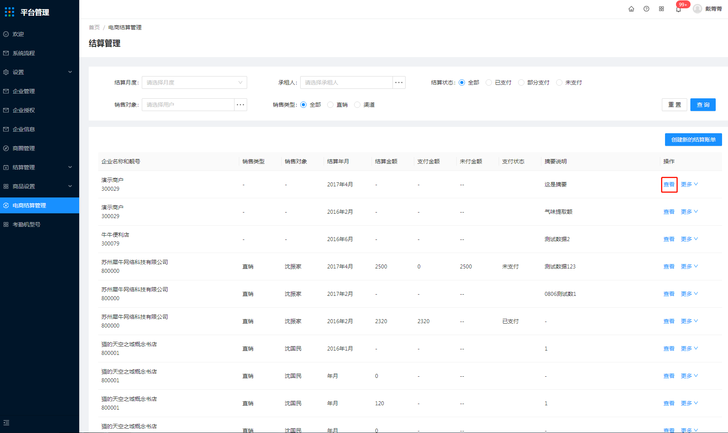The image size is (728, 433).
Task: Open the notifications bell with 99+ badge
Action: click(x=678, y=9)
